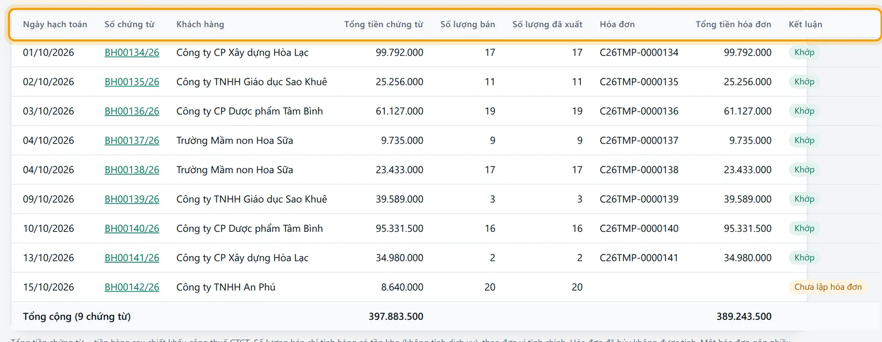Select the 'Kết luận' column header
Viewport: 882px width, 342px height.
point(805,24)
